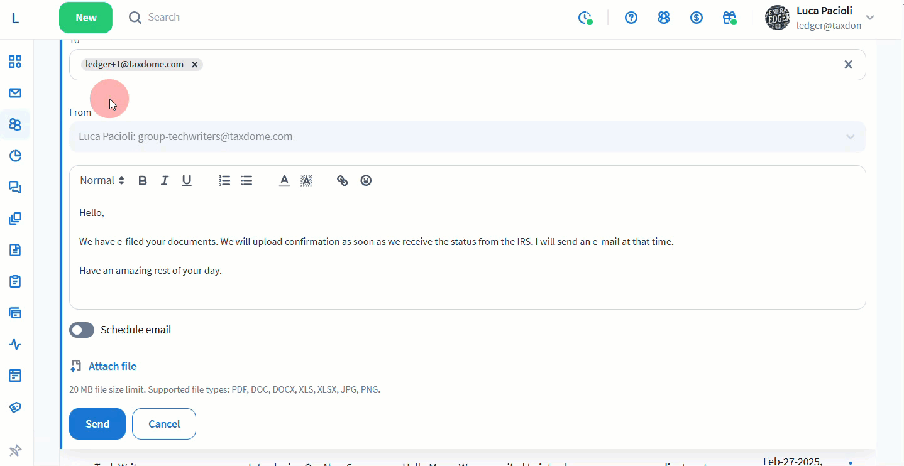904x466 pixels.
Task: Apply italic formatting in editor toolbar
Action: pyautogui.click(x=165, y=181)
